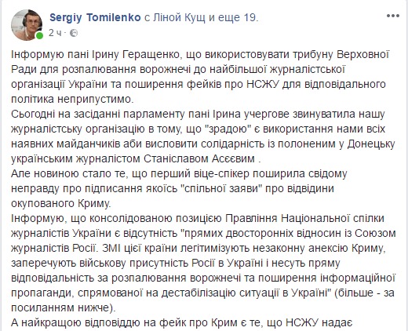This screenshot has height=331, width=408.
Task: Click the green online status dot
Action: 39,36
